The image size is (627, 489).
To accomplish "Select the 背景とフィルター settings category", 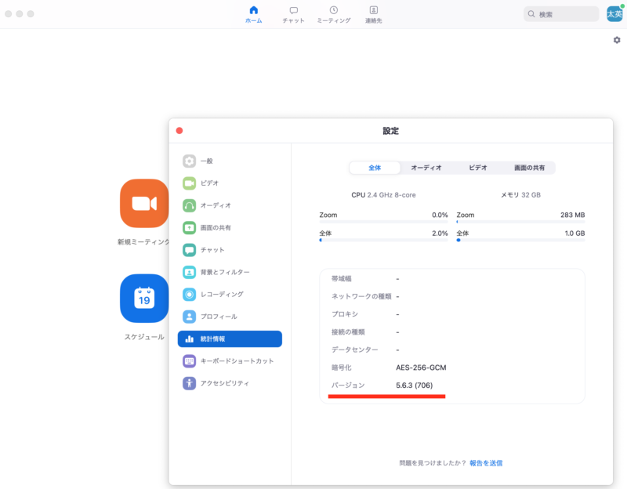I will coord(230,272).
